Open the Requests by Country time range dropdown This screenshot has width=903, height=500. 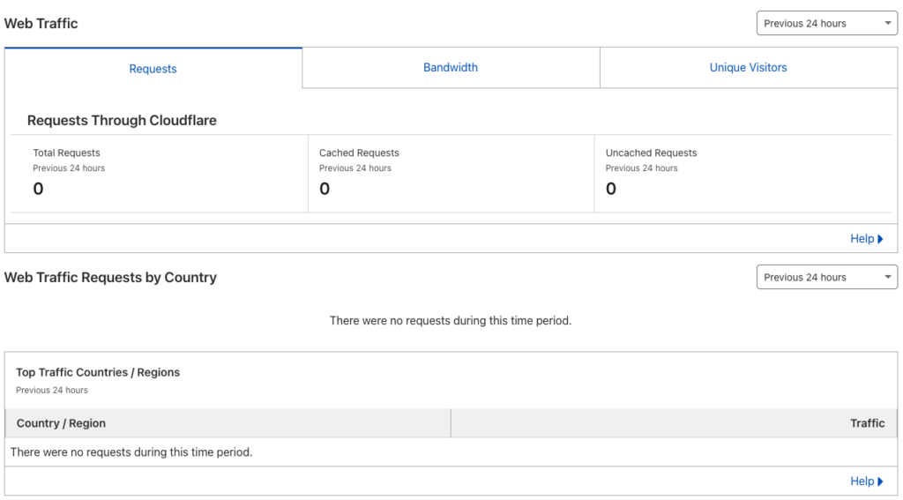pyautogui.click(x=826, y=277)
